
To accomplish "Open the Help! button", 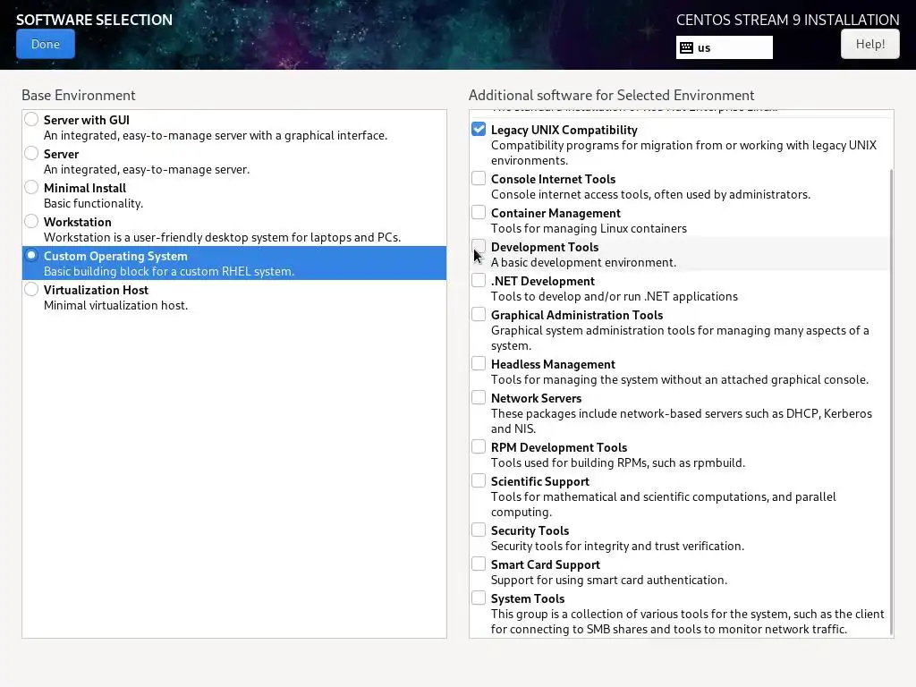I will (x=869, y=44).
